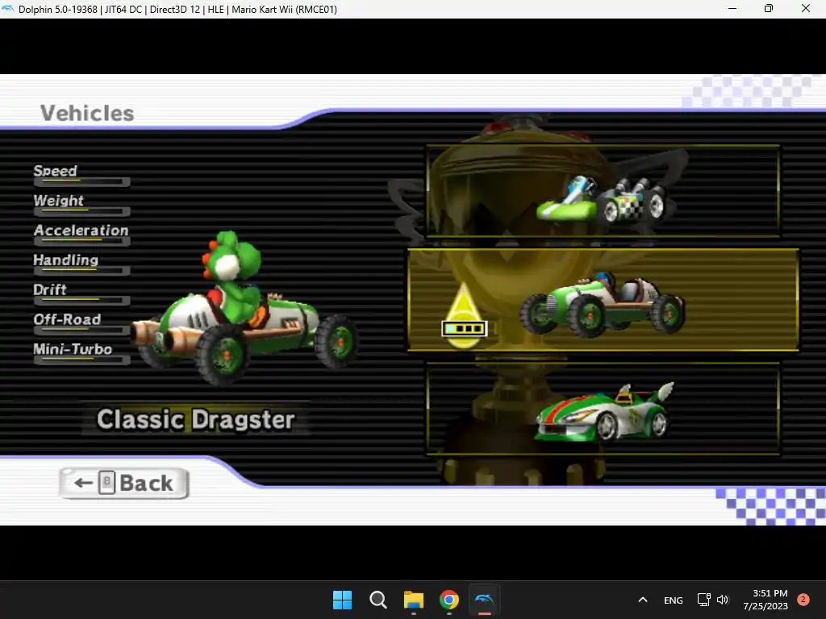Open network settings from tray icon

[x=703, y=600]
